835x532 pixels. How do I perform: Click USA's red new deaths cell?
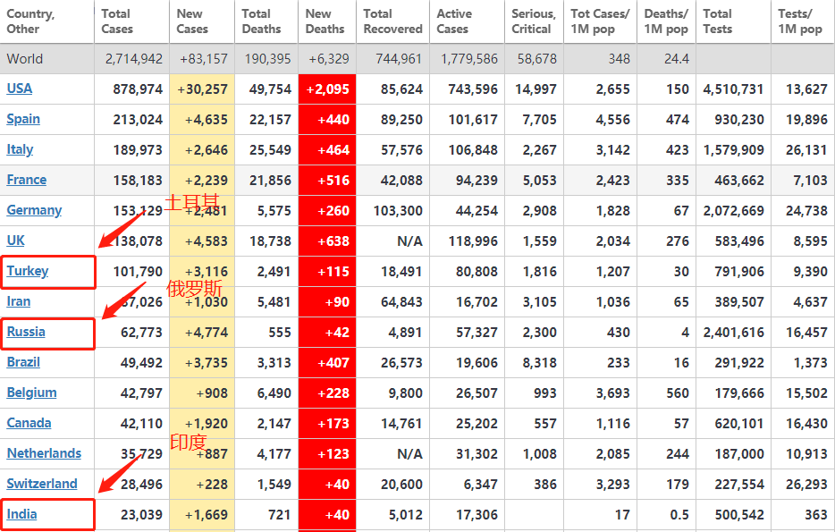tap(327, 89)
